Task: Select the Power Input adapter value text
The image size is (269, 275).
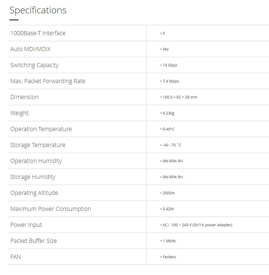Action: [197, 225]
